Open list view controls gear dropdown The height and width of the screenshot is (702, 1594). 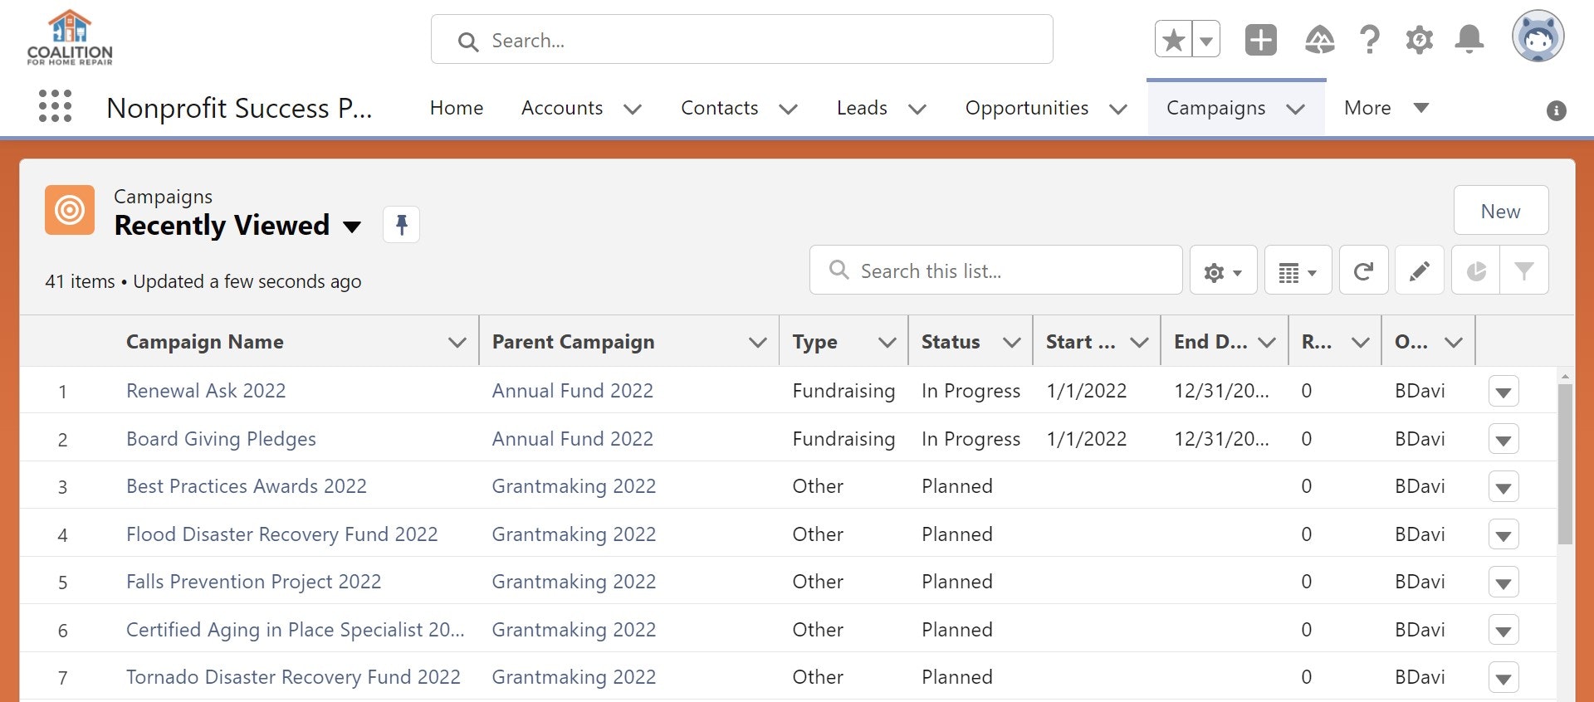click(x=1223, y=271)
